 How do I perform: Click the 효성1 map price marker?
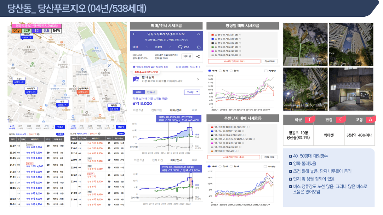pos(19,80)
